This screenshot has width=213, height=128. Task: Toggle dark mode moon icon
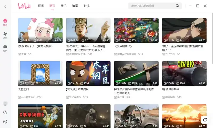[x=5, y=112]
